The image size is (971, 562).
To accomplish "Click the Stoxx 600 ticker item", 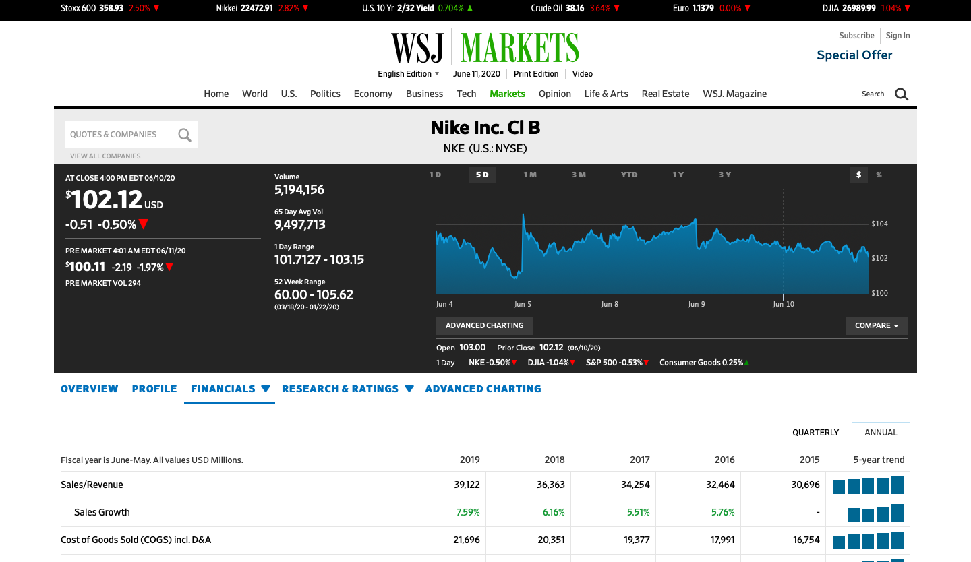I will click(110, 9).
